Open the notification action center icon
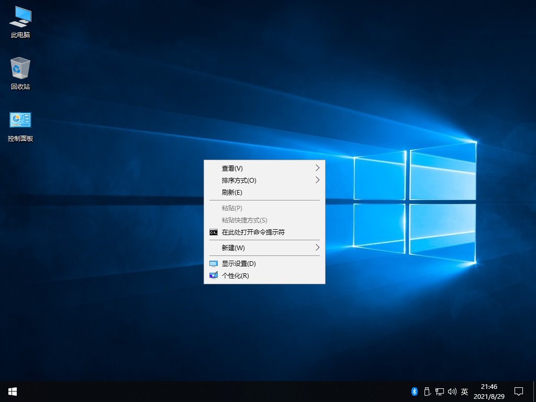Viewport: 536px width, 402px height. [x=518, y=391]
